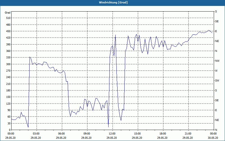
Task: Click the 29.05.20 date under 12:00
Action: [x=112, y=138]
